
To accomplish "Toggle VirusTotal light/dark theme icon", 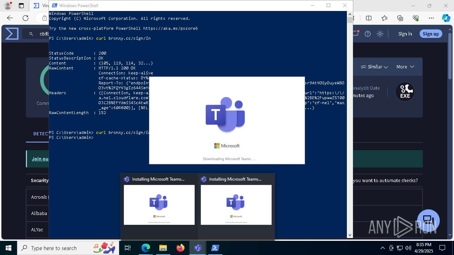I will coord(380,34).
